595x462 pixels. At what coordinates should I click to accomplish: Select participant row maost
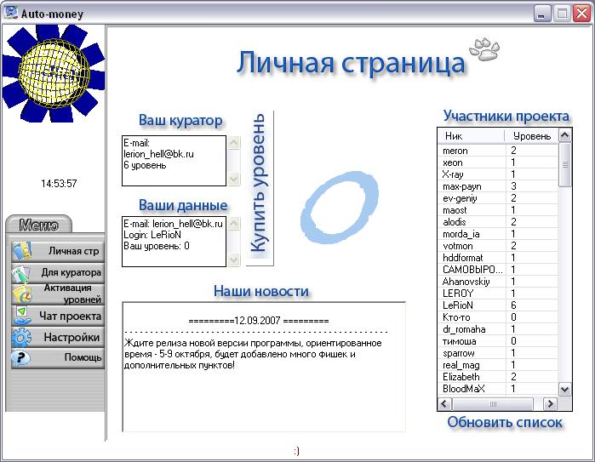tap(498, 210)
